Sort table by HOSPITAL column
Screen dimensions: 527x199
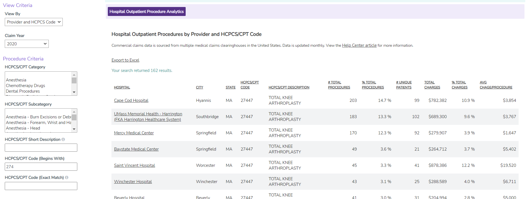pos(122,87)
